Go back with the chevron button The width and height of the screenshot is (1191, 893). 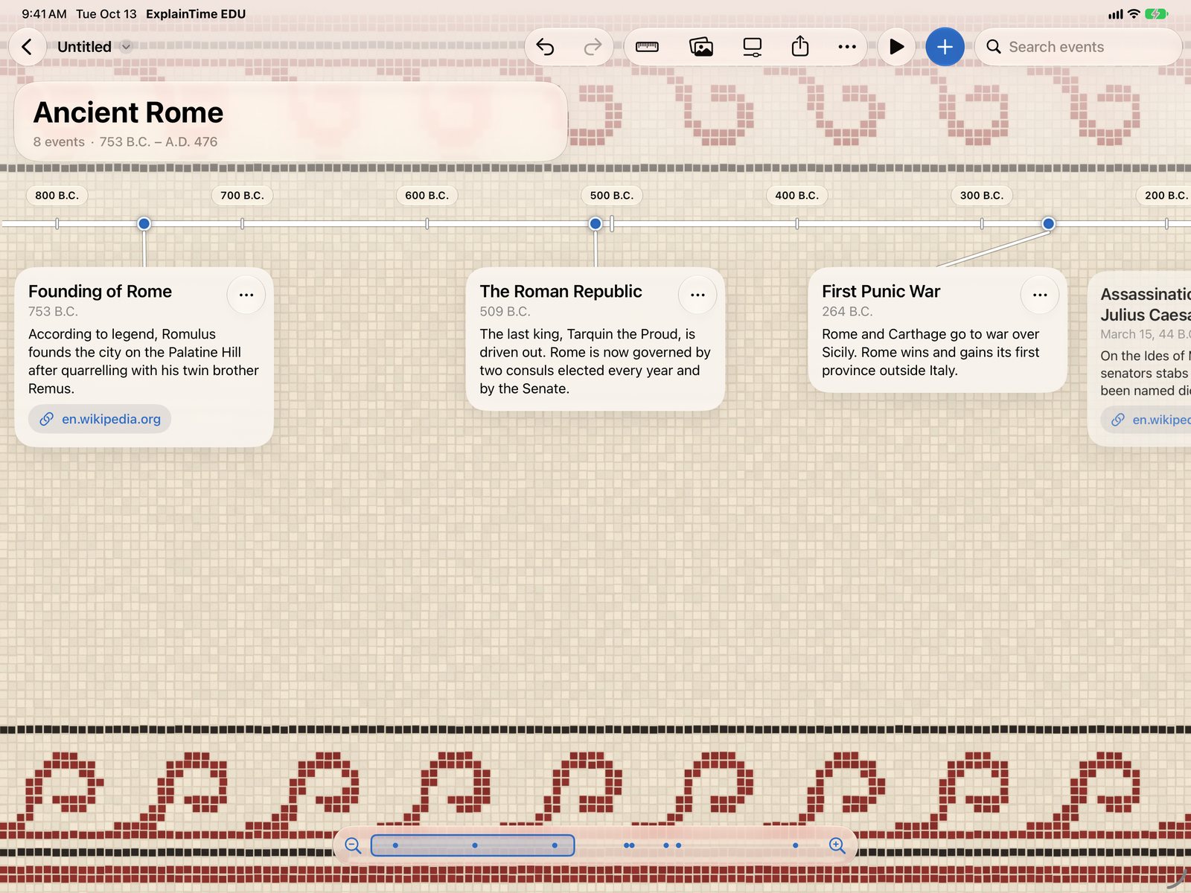click(28, 47)
